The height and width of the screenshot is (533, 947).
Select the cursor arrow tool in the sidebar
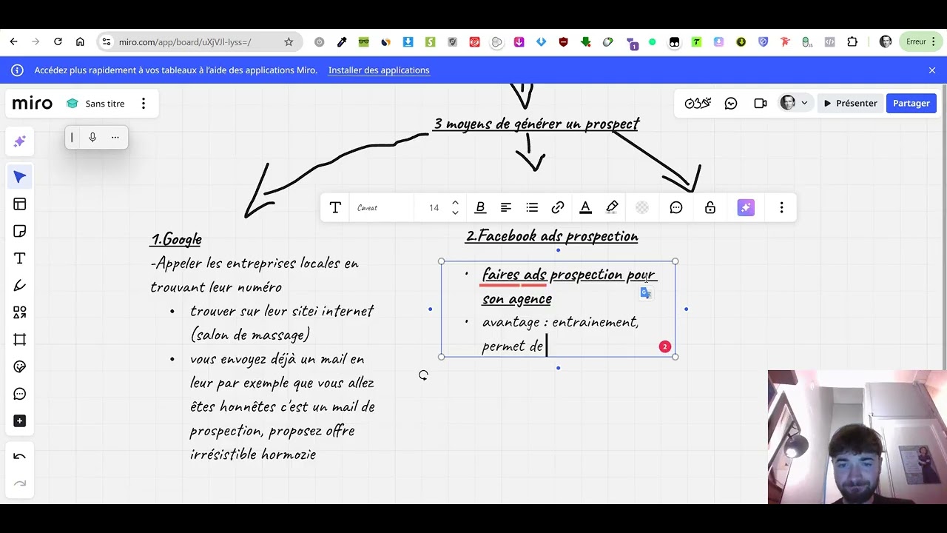pyautogui.click(x=20, y=177)
